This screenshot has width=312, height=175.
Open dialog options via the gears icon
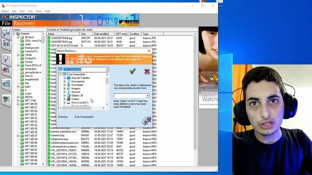point(147,121)
